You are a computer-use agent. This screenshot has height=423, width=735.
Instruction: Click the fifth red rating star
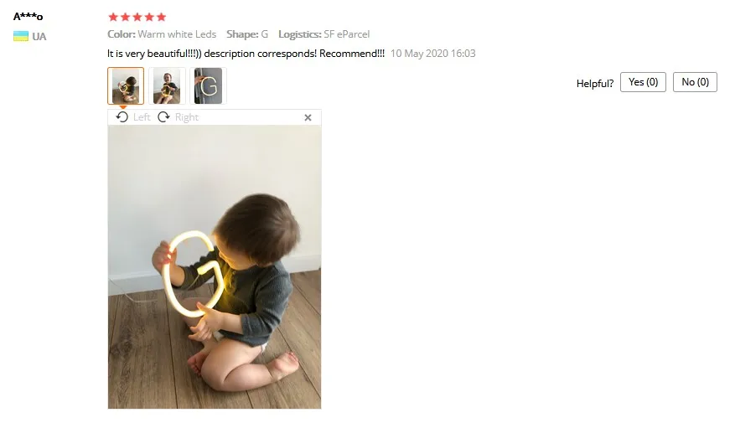(161, 18)
